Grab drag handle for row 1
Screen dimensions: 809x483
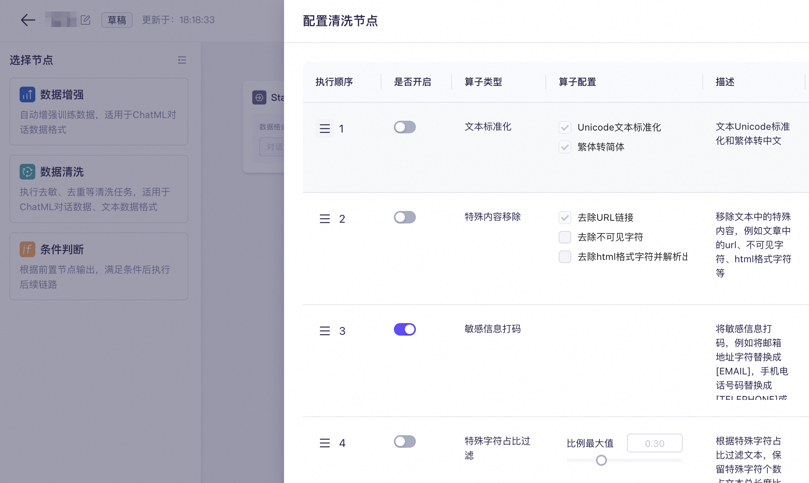click(x=325, y=129)
